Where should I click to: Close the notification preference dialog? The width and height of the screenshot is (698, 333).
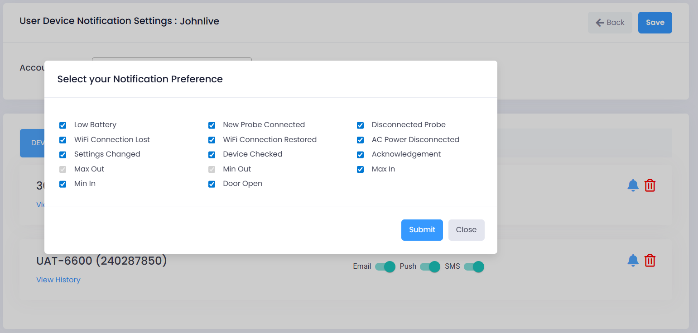pos(467,230)
